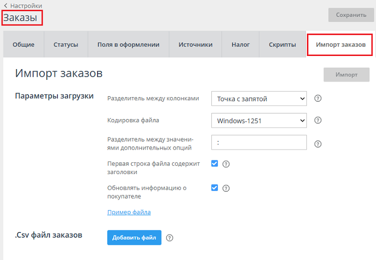Open the Налог tab

[x=240, y=45]
